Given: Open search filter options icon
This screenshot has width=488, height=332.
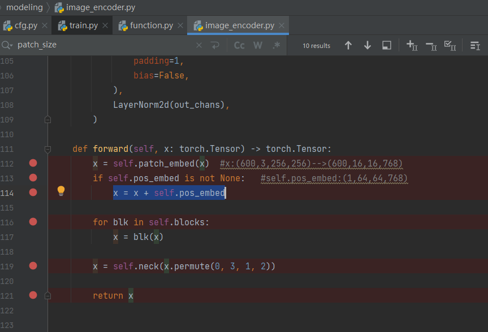Looking at the screenshot, I should point(475,46).
